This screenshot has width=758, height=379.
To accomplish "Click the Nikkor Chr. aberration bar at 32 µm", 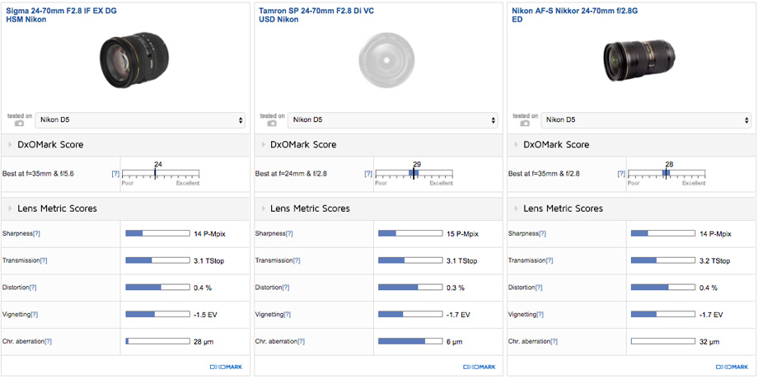I will [x=663, y=342].
